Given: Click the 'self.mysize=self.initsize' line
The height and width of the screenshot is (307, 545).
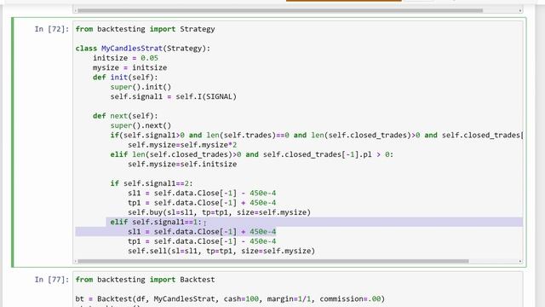Looking at the screenshot, I should pos(182,164).
